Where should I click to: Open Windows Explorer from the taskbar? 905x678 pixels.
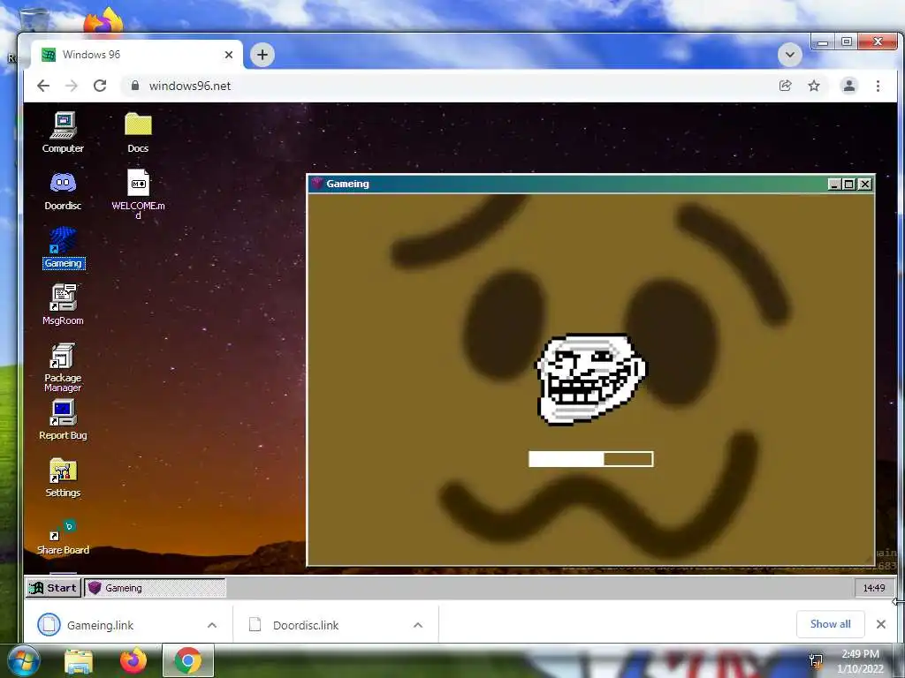[x=79, y=662]
